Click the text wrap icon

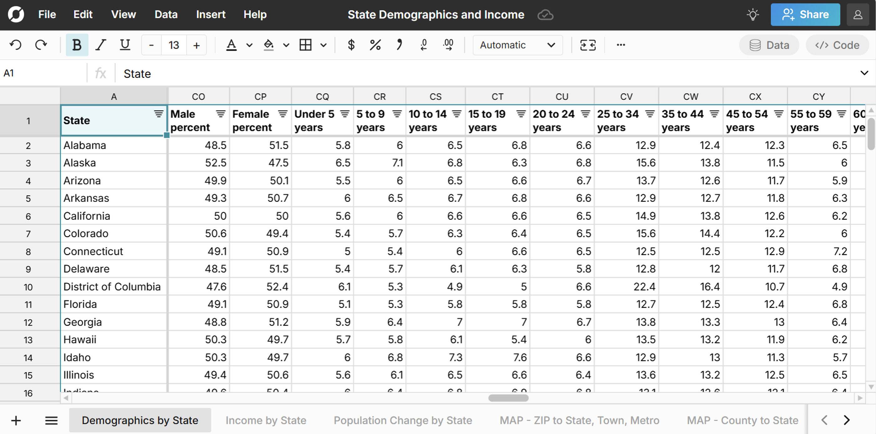pyautogui.click(x=588, y=45)
